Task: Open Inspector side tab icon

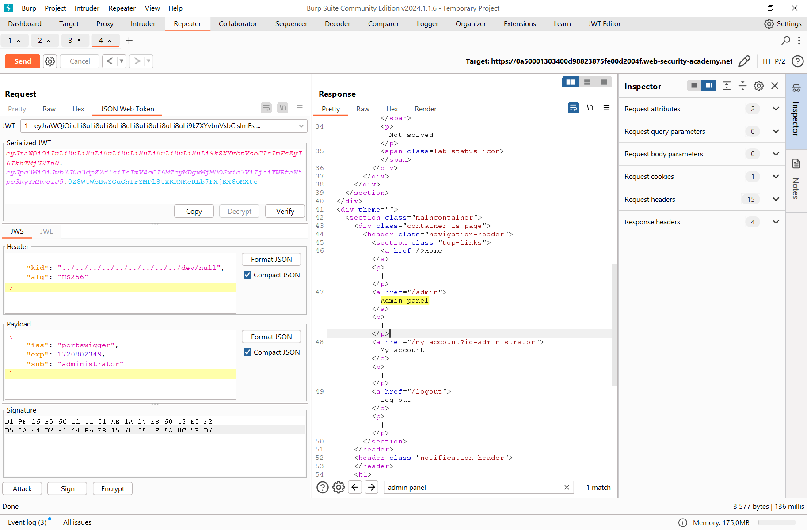Action: point(796,88)
